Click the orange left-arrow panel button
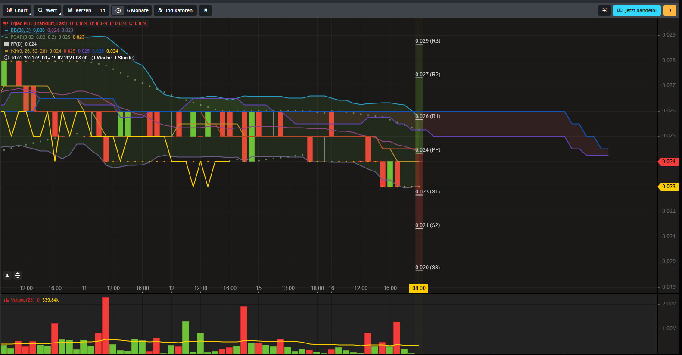682x355 pixels. [670, 10]
